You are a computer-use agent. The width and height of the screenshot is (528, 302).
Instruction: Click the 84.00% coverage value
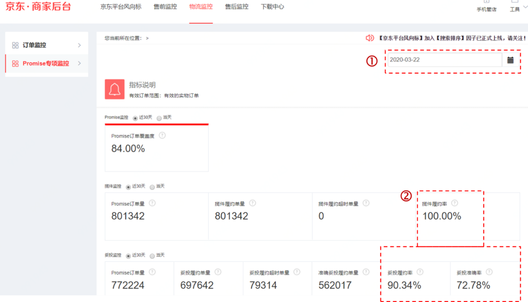[128, 149]
